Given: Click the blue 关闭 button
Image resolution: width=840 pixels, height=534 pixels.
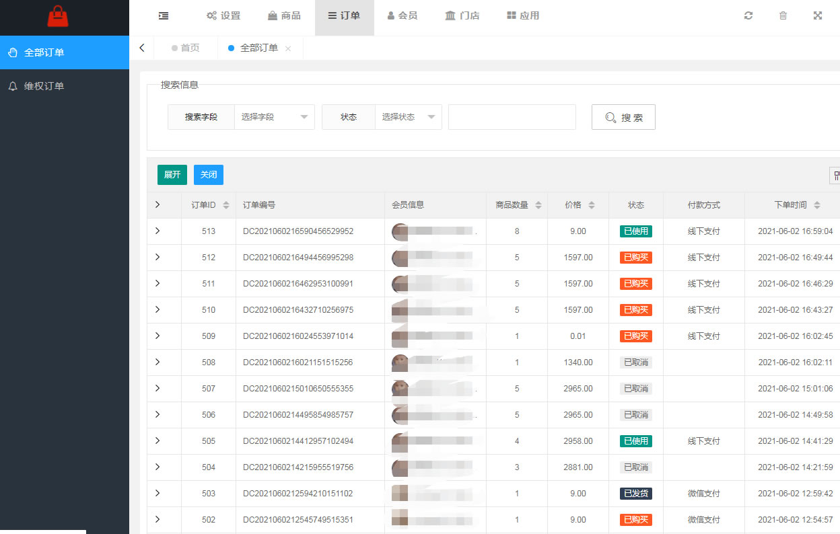Looking at the screenshot, I should [x=209, y=175].
